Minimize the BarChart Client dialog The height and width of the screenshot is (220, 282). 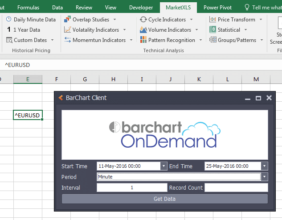(x=248, y=98)
